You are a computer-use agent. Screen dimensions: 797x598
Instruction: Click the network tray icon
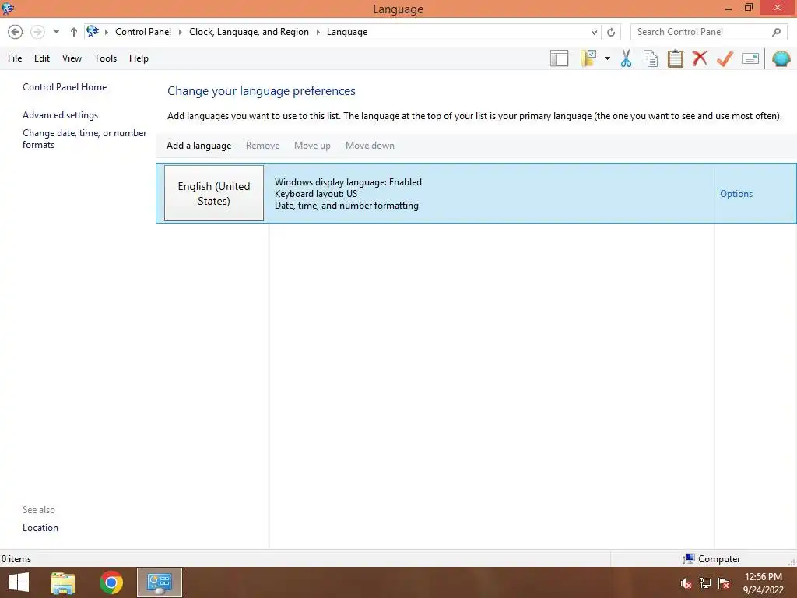(705, 583)
